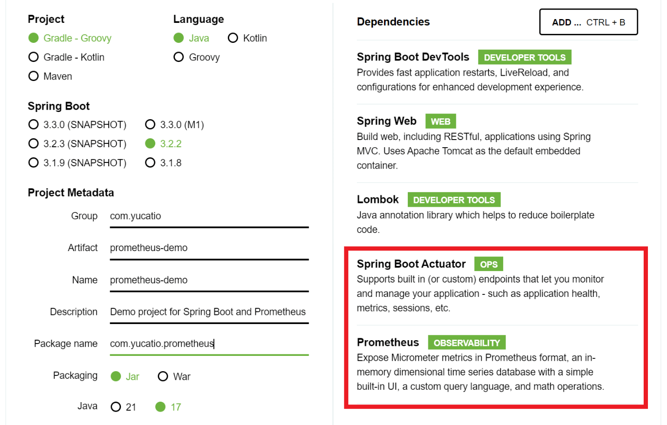This screenshot has width=667, height=425.
Task: Select Kotlin as the language
Action: [x=233, y=38]
